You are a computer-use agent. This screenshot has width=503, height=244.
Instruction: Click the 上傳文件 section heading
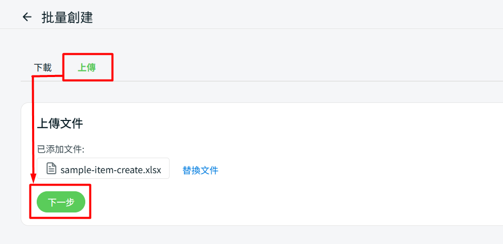point(60,124)
